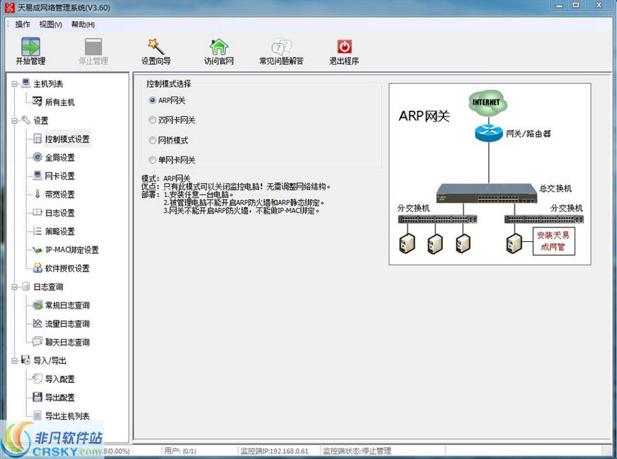The height and width of the screenshot is (459, 617).
Task: Select the 网桥模式 radio button
Action: point(153,140)
